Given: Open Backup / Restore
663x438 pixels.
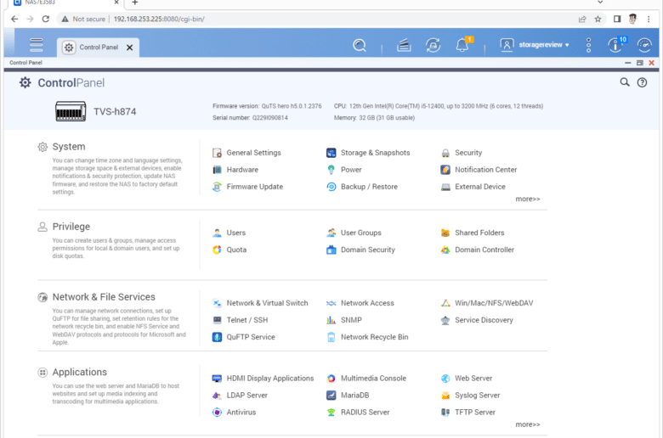Looking at the screenshot, I should (x=362, y=187).
